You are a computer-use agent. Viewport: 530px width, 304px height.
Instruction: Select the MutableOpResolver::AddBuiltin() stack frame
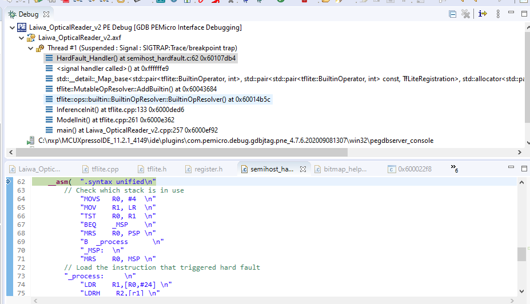(137, 89)
